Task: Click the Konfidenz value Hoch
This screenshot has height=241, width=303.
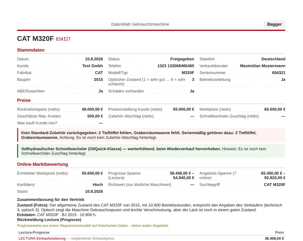Action: [x=98, y=185]
